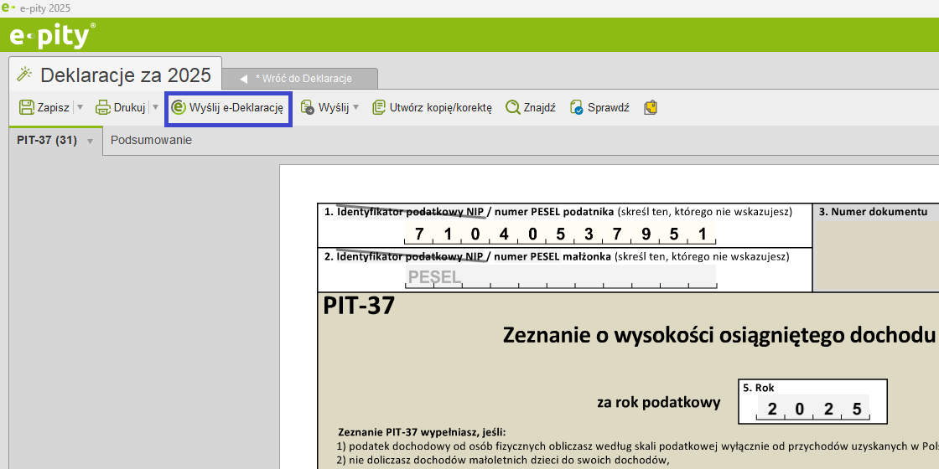This screenshot has height=469, width=939.
Task: Click the Wyślij e-Deklarację button label
Action: 236,107
